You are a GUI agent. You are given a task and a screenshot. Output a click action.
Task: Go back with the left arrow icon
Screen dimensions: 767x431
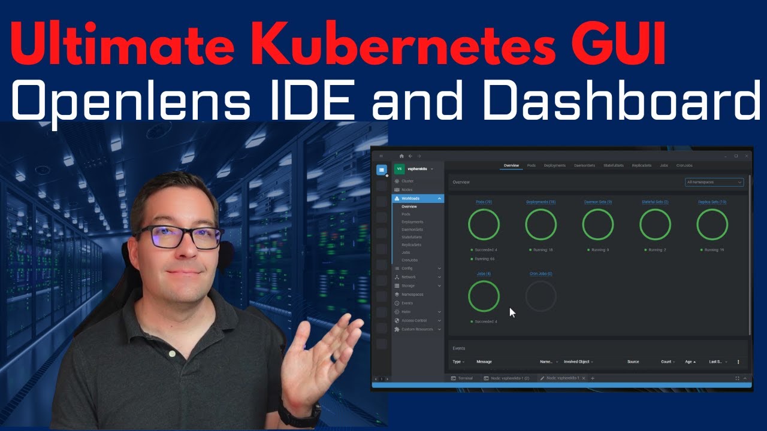coord(410,156)
